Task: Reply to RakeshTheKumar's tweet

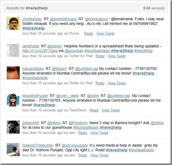Action: pos(83,155)
